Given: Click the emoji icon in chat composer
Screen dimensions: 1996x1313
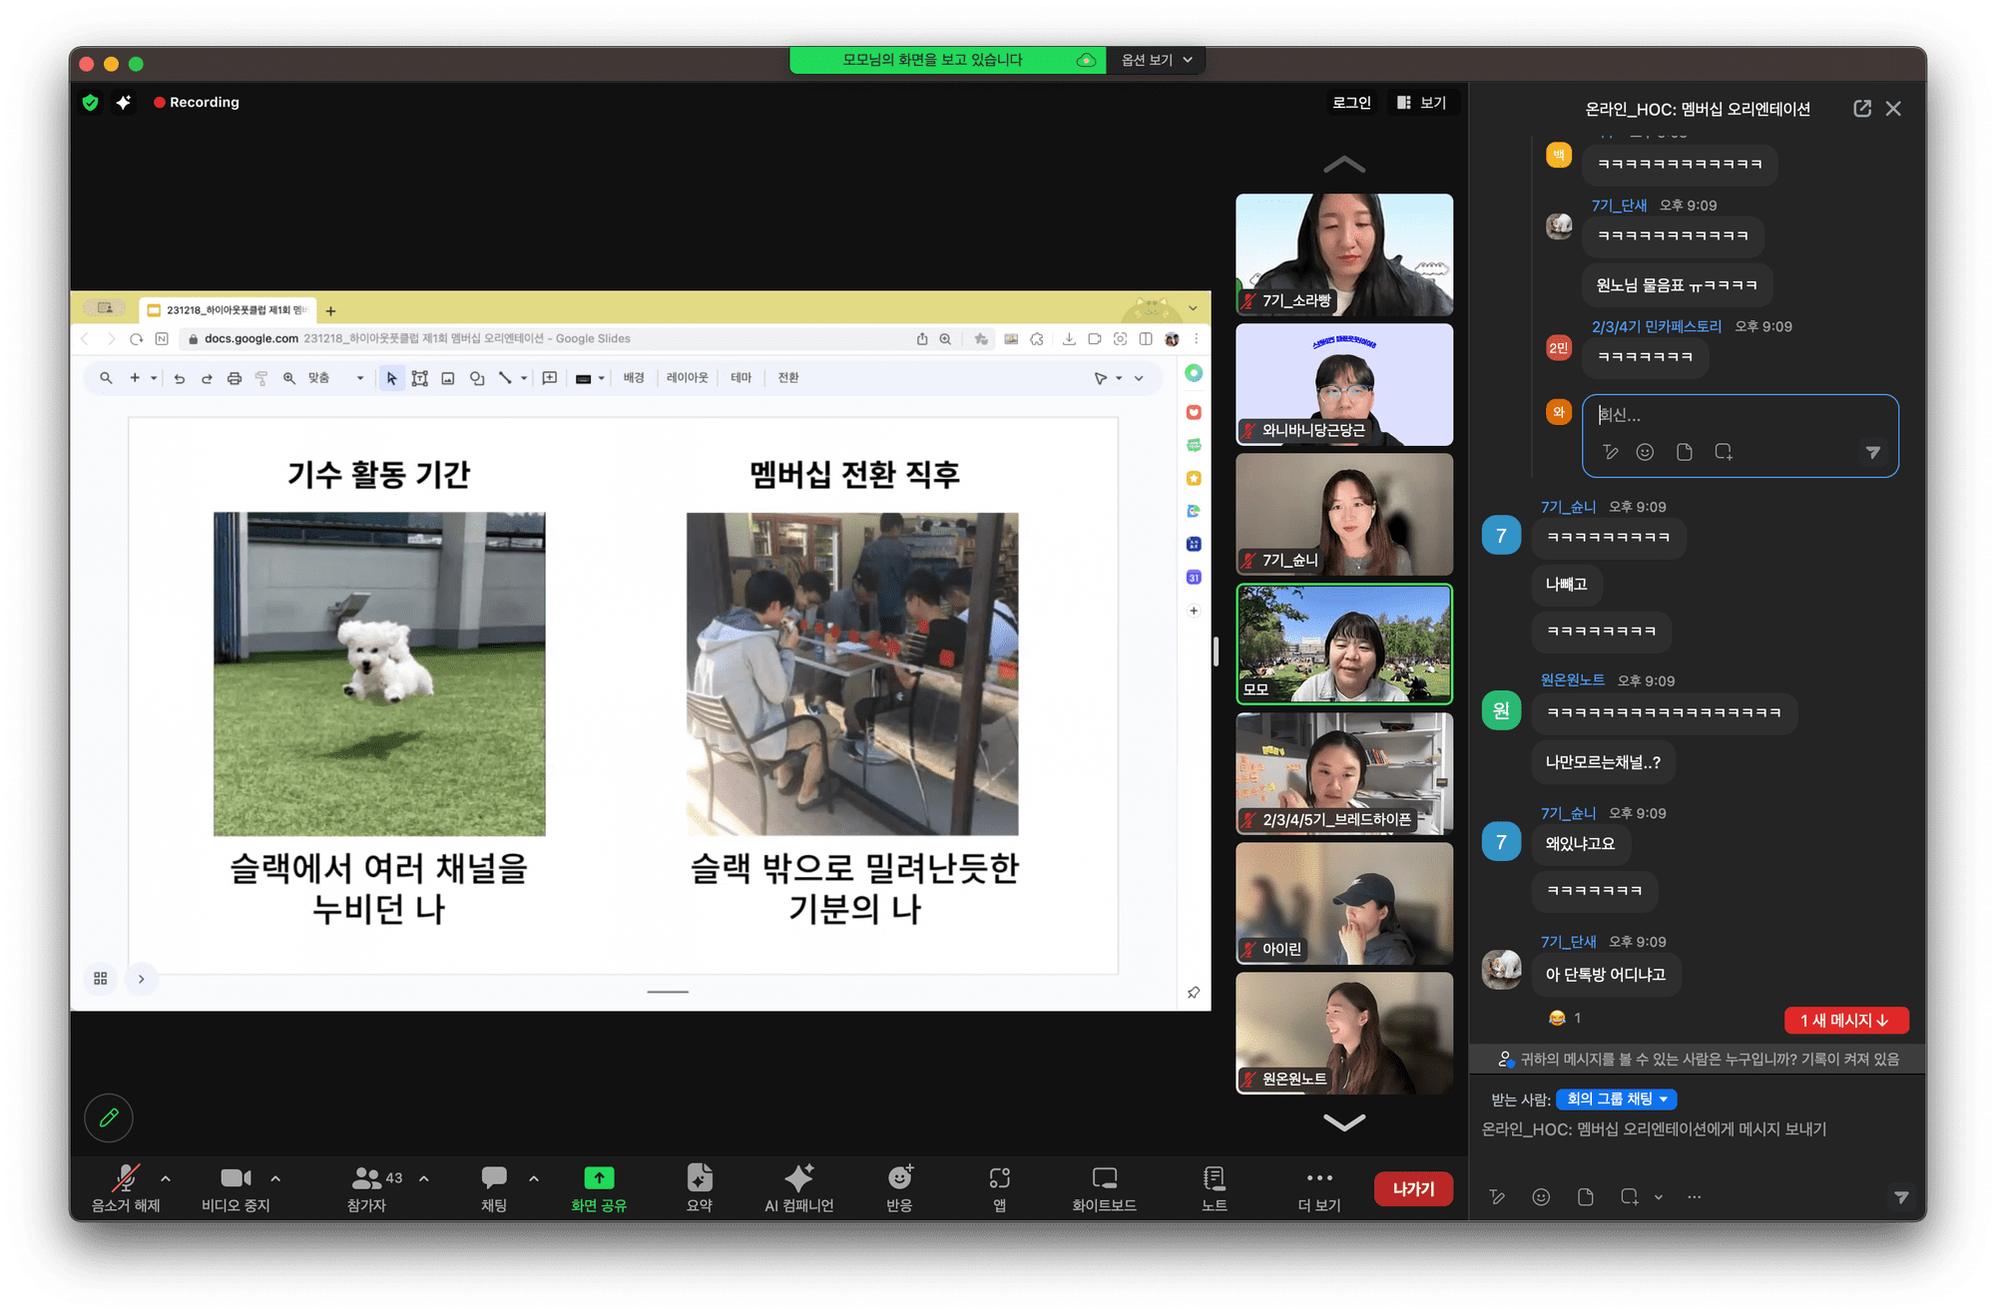Looking at the screenshot, I should 1541,1197.
